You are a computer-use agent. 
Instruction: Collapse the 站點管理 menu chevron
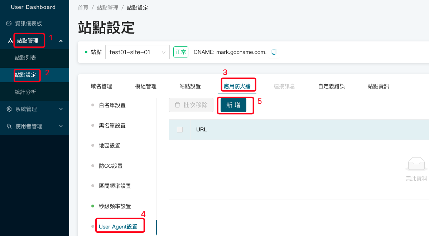pos(61,41)
